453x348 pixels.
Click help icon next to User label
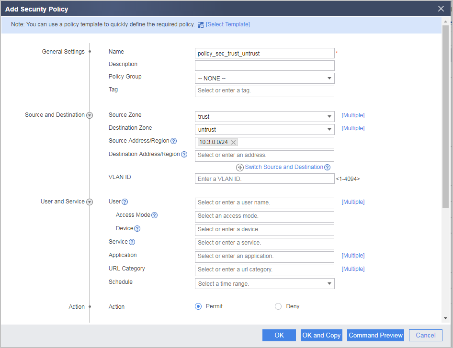(x=125, y=202)
